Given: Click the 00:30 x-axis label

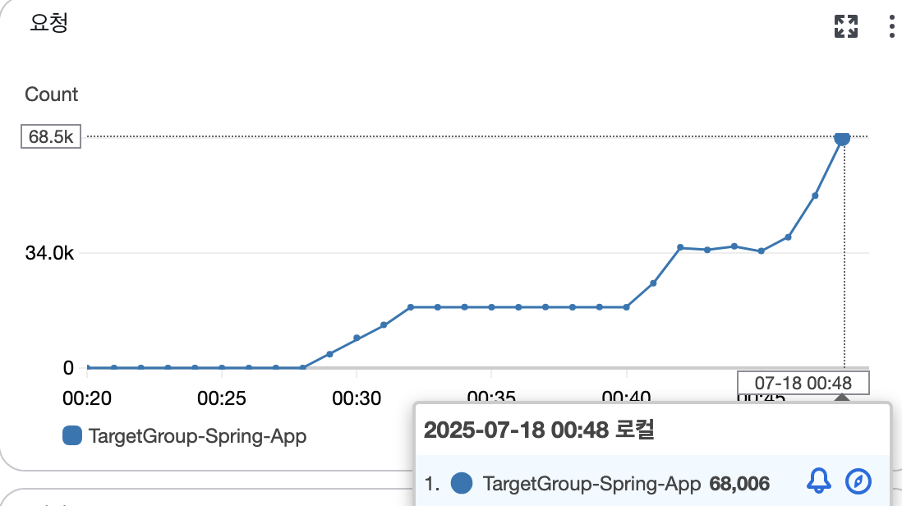Looking at the screenshot, I should click(357, 398).
